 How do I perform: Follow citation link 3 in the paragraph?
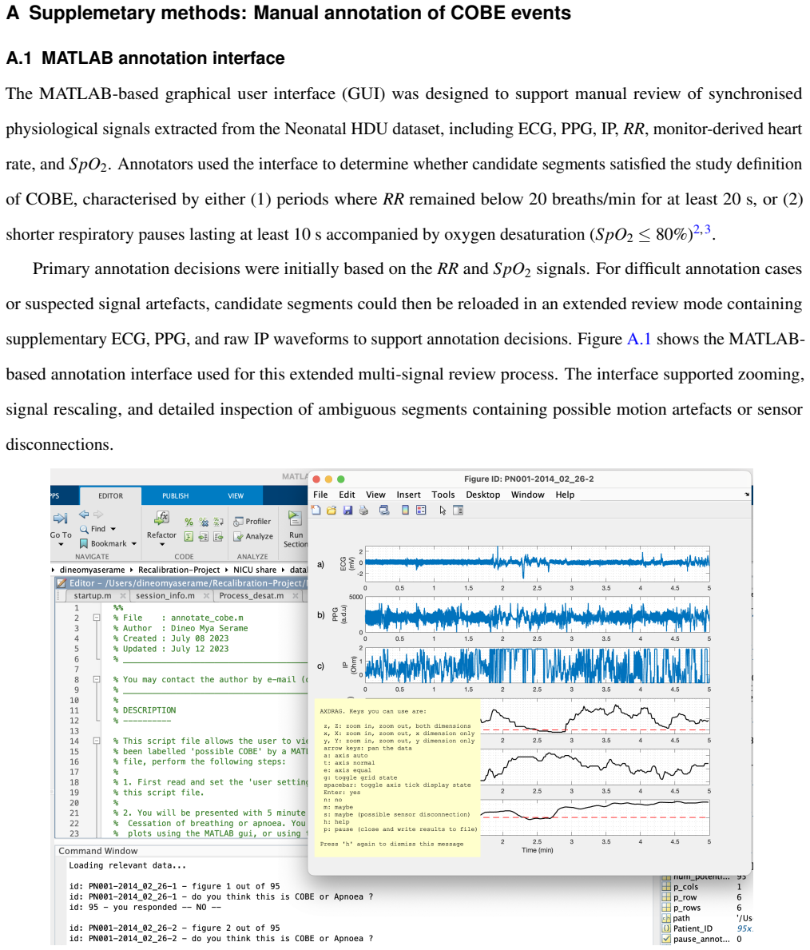(707, 229)
